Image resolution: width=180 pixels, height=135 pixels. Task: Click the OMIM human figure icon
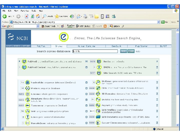[x=99, y=67]
